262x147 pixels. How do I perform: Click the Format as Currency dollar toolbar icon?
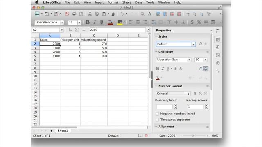(192, 22)
